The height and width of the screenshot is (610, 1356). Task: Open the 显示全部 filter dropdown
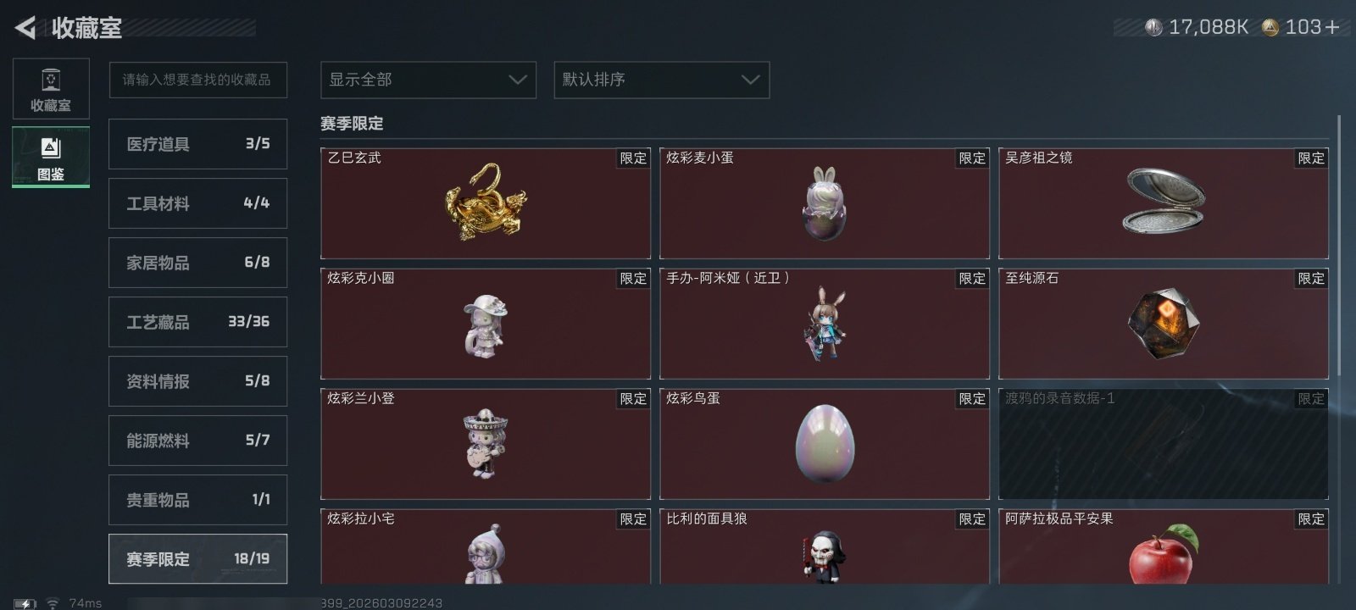click(x=429, y=80)
